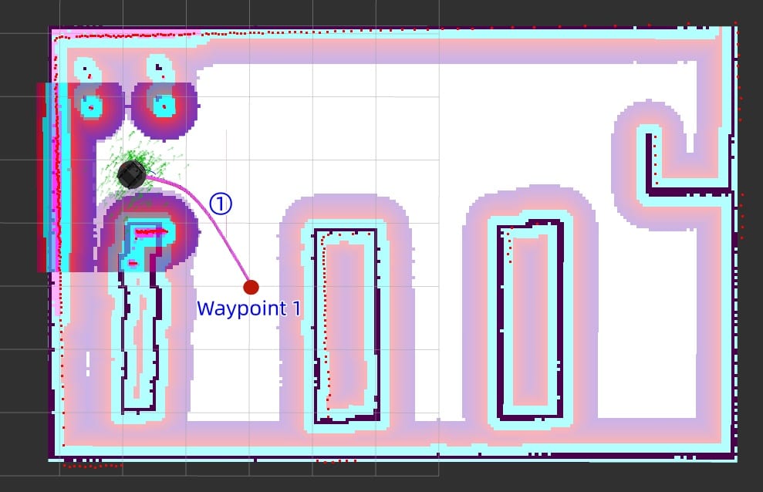Select the rightmost rectangular shelf obstacle interior
This screenshot has width=763, height=492.
[530, 320]
